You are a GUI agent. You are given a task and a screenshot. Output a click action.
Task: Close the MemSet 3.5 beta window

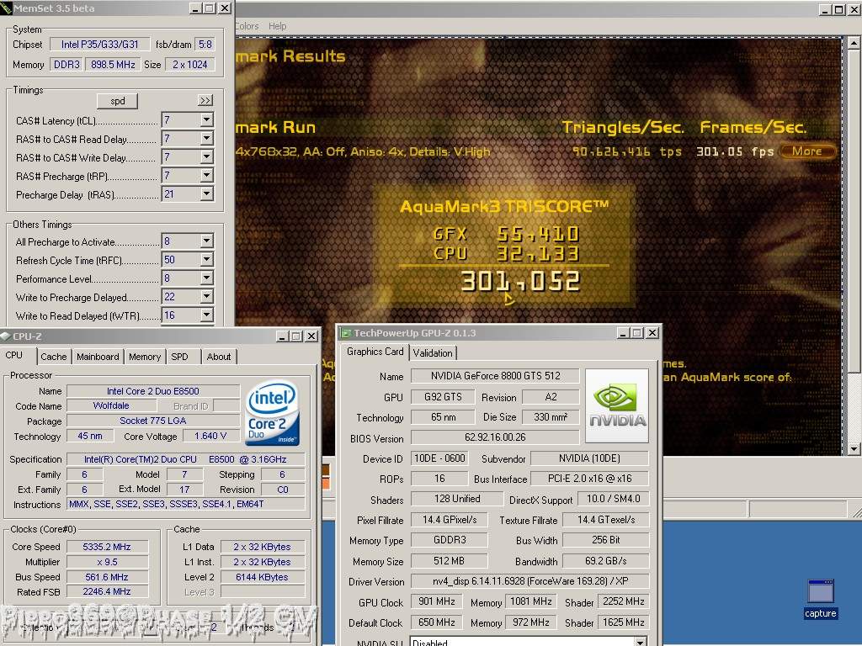[x=225, y=8]
